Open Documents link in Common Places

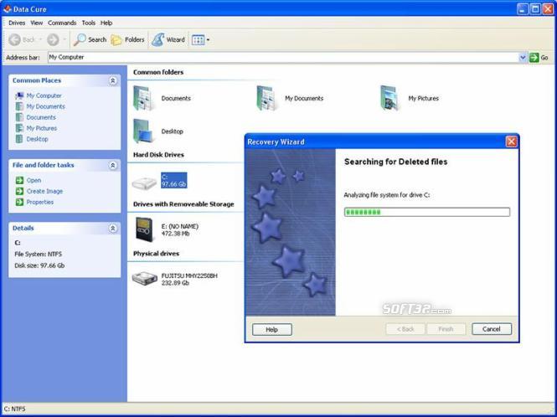41,117
